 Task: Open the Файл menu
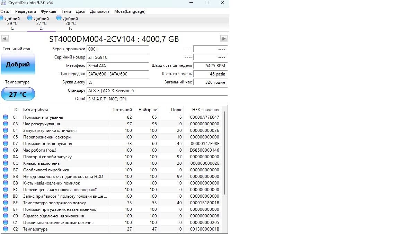(5, 11)
